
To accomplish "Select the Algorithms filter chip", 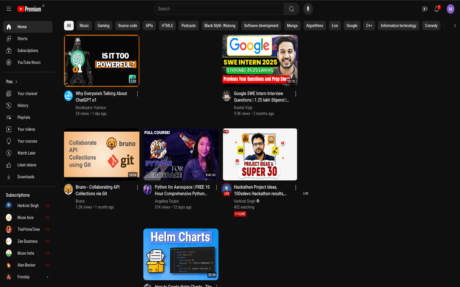I will (x=314, y=25).
